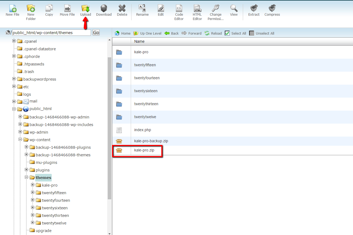Image resolution: width=353 pixels, height=235 pixels.
Task: Expand the wp-admin tree node
Action: point(20,132)
